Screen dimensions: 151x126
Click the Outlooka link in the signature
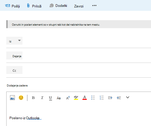[33, 118]
